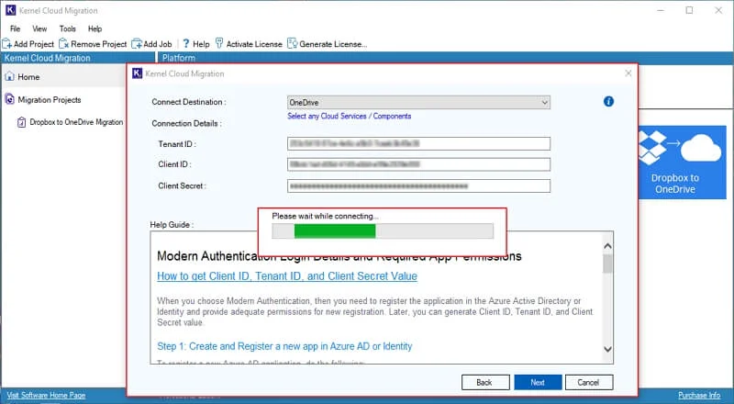
Task: Open the Purchase Info link
Action: click(x=699, y=395)
